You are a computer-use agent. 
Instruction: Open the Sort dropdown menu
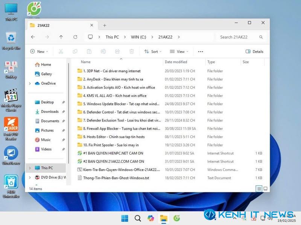coord(153,51)
